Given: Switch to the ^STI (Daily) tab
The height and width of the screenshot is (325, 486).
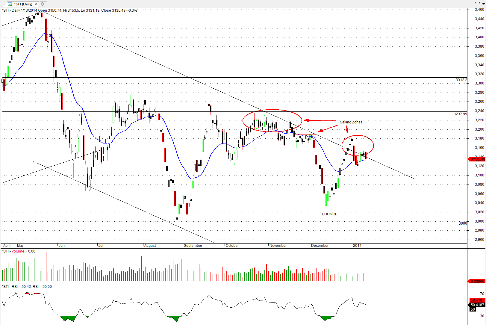Looking at the screenshot, I should point(23,4).
